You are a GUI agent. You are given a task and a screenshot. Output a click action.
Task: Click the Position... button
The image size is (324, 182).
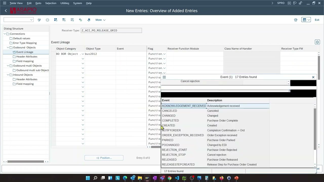104,158
